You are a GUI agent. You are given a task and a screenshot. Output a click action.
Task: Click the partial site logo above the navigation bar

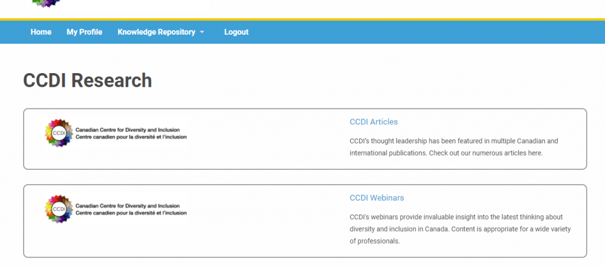click(x=46, y=4)
